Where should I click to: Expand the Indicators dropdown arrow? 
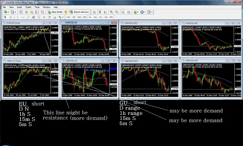(x=138, y=12)
